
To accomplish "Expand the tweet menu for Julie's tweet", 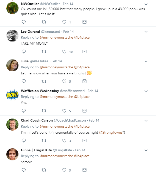I will coord(146,61).
